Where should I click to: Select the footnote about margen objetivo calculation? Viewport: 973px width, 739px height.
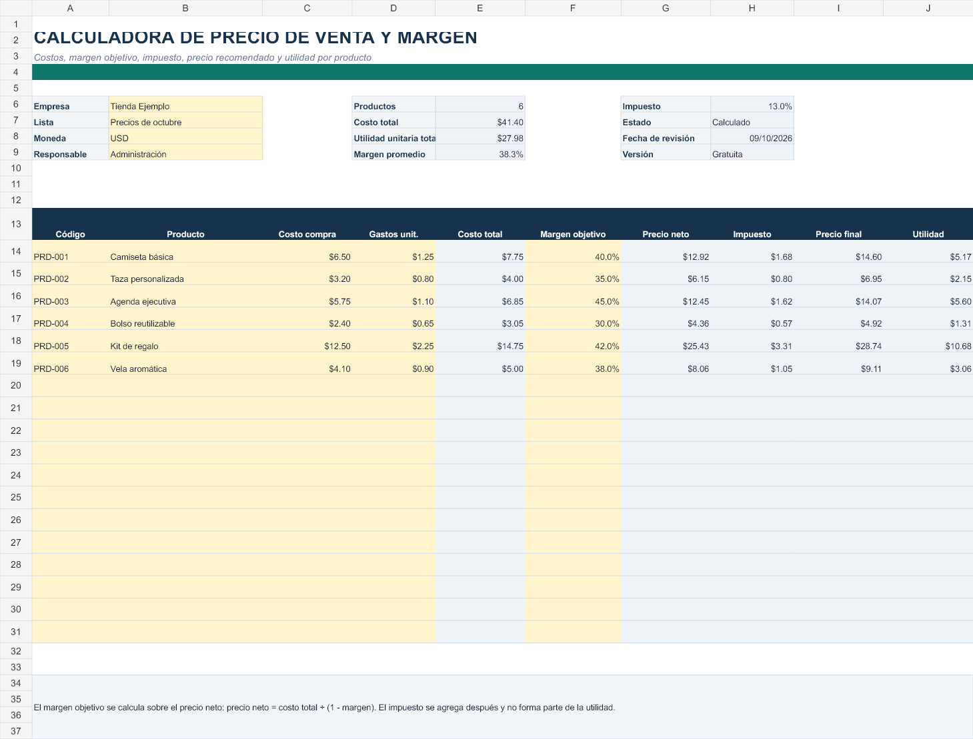click(x=324, y=707)
